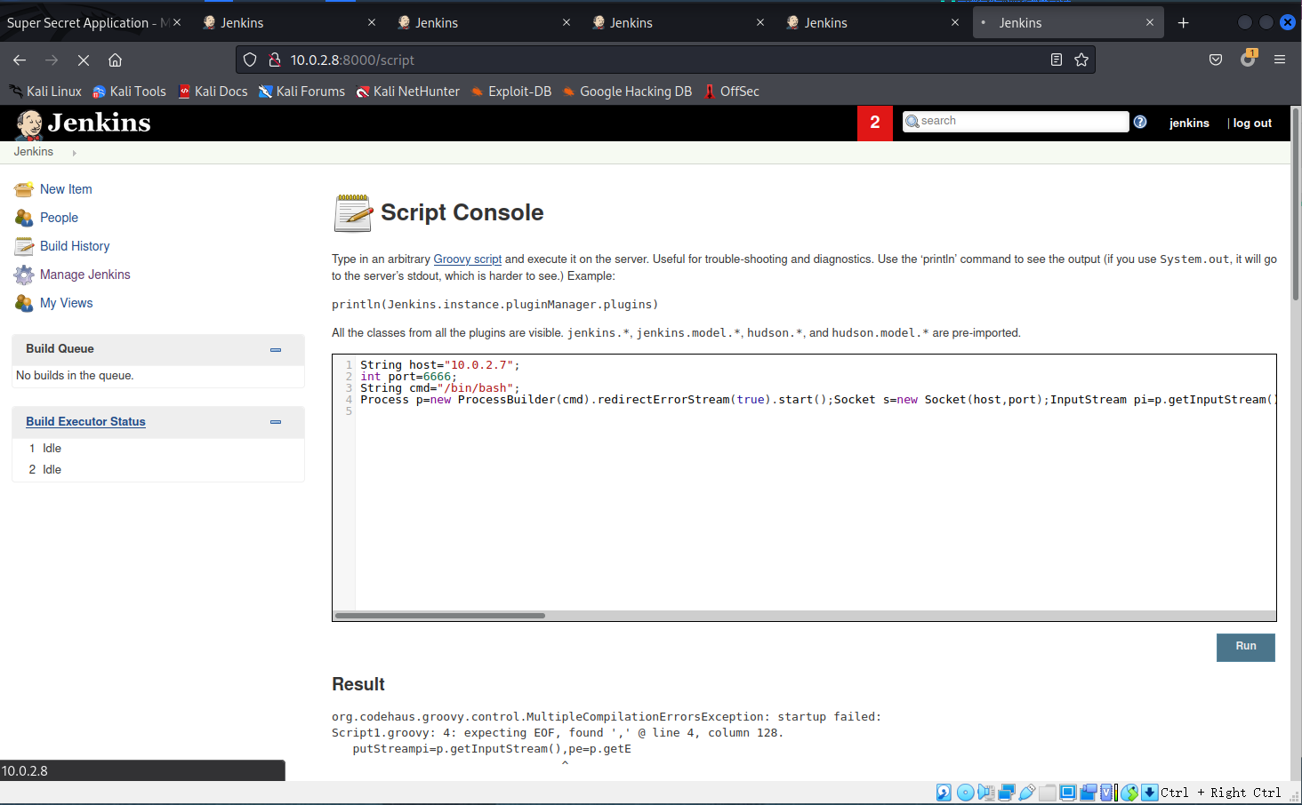Collapse the Build Queue panel
Screen dimensions: 1302x805
click(276, 350)
